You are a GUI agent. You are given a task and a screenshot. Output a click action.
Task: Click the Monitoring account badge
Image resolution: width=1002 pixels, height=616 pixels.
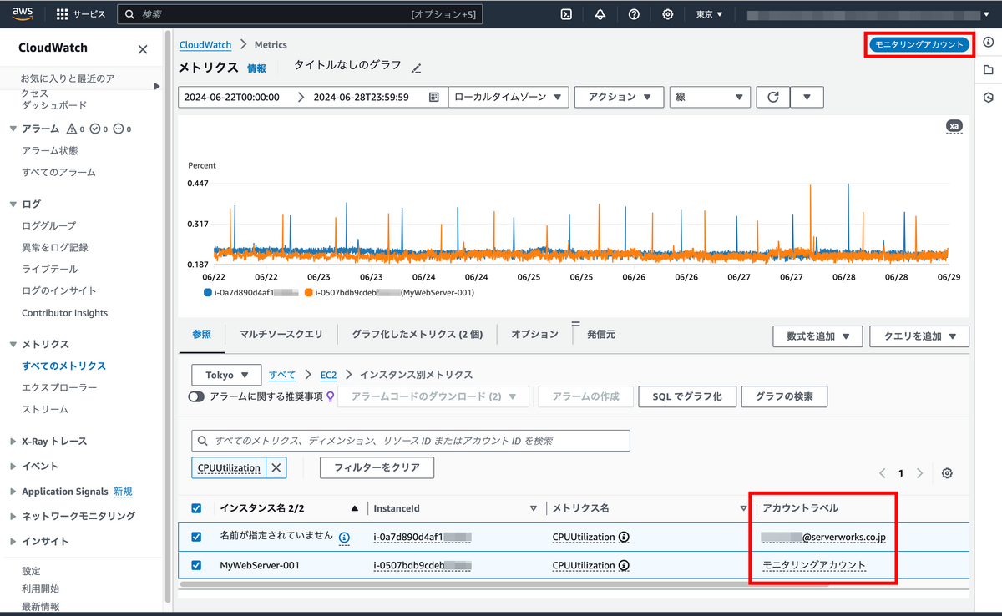click(918, 44)
